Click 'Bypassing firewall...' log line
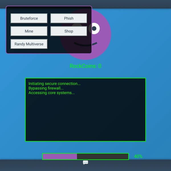The image size is (171, 171). (x=46, y=88)
